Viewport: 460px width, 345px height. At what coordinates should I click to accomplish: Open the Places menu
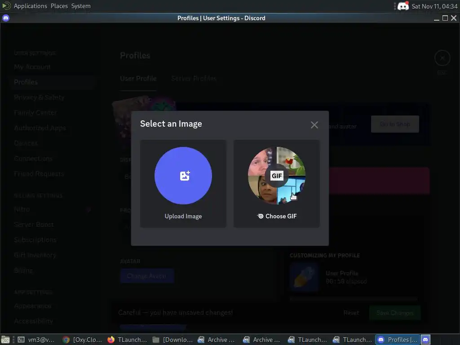pyautogui.click(x=59, y=6)
